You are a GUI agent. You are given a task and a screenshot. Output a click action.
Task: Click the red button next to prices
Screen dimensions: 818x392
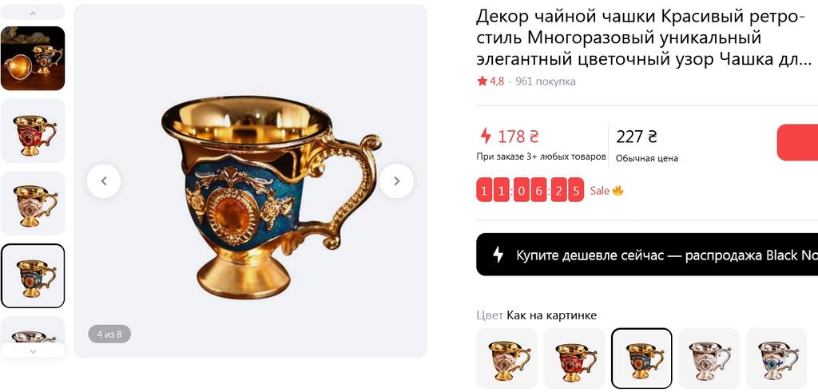click(797, 142)
